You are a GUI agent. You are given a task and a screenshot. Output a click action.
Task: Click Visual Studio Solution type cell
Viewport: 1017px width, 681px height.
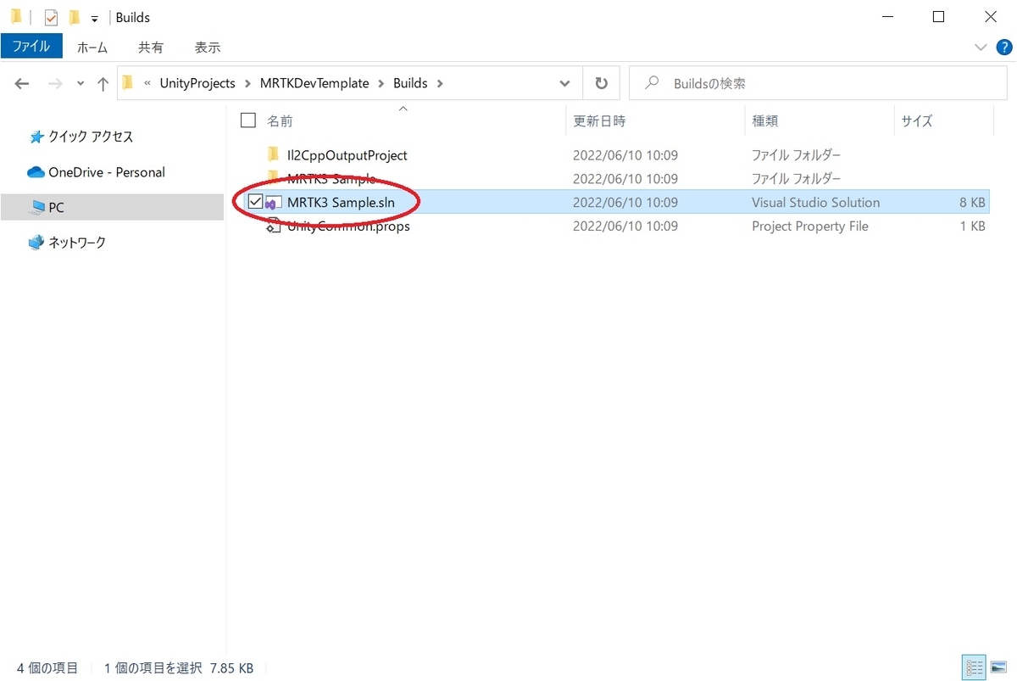(x=815, y=203)
